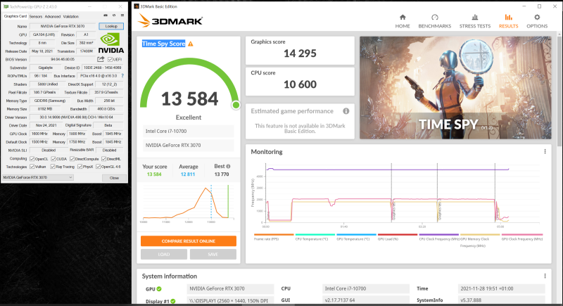Screen dimensions: 563x306
Task: Click the BIOS version share/export icon in GPU-Z
Action: click(x=101, y=59)
